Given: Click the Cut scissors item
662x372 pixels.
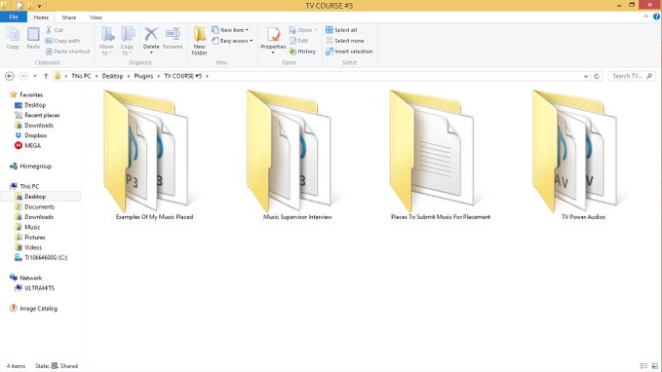Looking at the screenshot, I should (54, 30).
